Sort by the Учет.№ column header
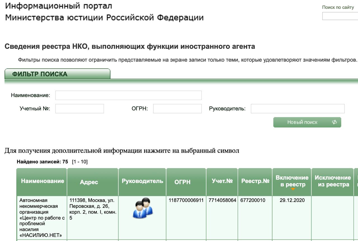This screenshot has width=358, height=241. click(222, 182)
